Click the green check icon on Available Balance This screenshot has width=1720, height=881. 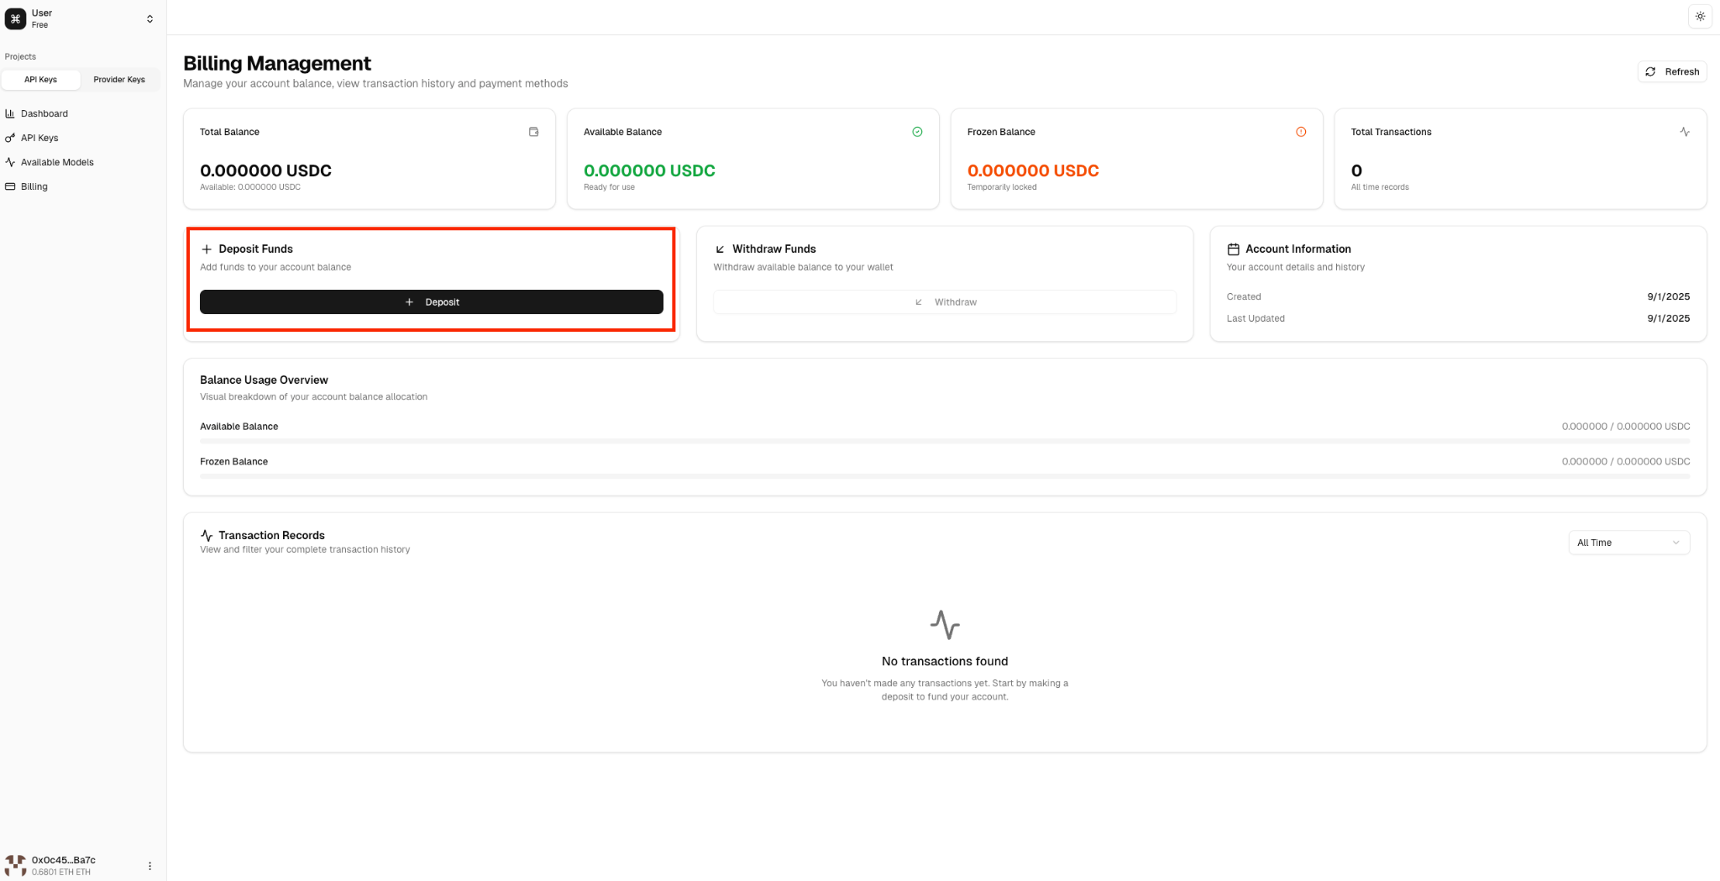click(x=917, y=132)
